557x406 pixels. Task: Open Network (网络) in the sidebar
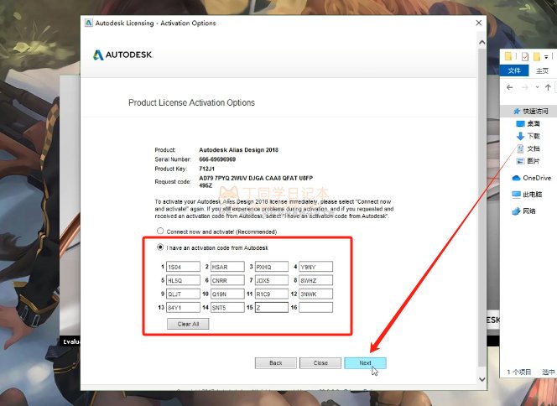pyautogui.click(x=528, y=211)
